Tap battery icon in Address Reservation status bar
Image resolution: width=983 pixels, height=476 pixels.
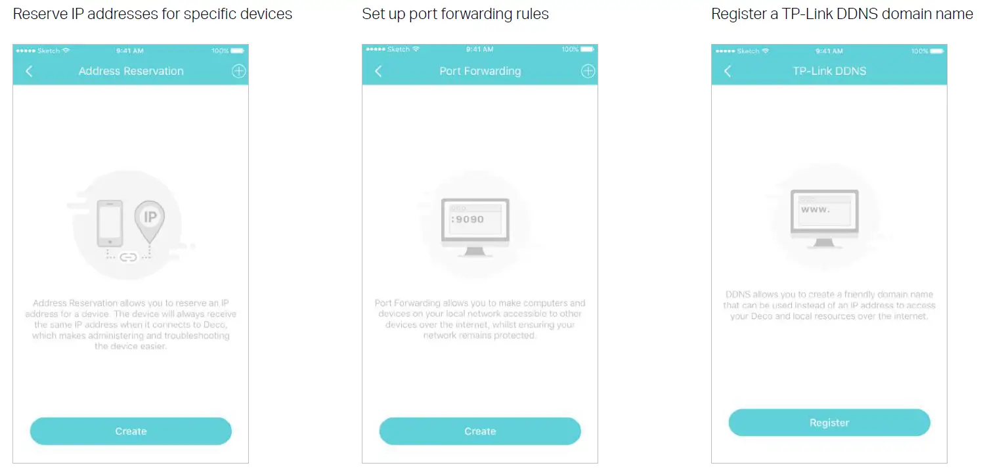tap(237, 51)
